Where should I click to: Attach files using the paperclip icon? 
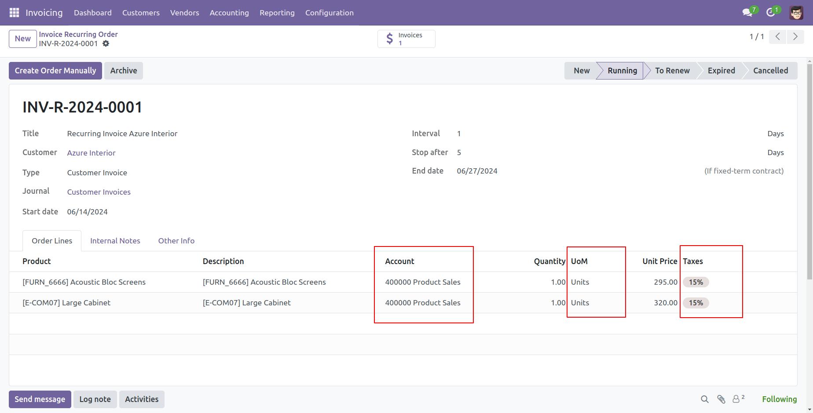[x=721, y=399]
